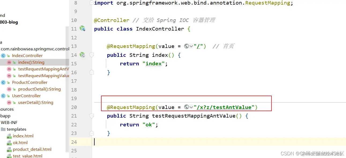Select index():String method in the tree
Viewport: 346px width, 158px height.
(31, 62)
